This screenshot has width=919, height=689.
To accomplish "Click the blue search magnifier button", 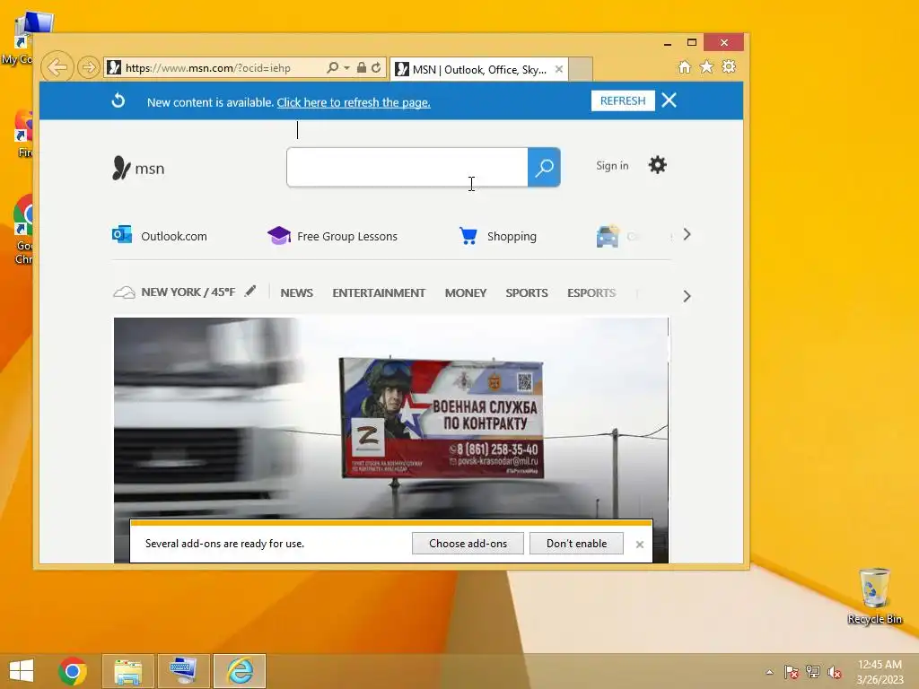I will pyautogui.click(x=544, y=168).
